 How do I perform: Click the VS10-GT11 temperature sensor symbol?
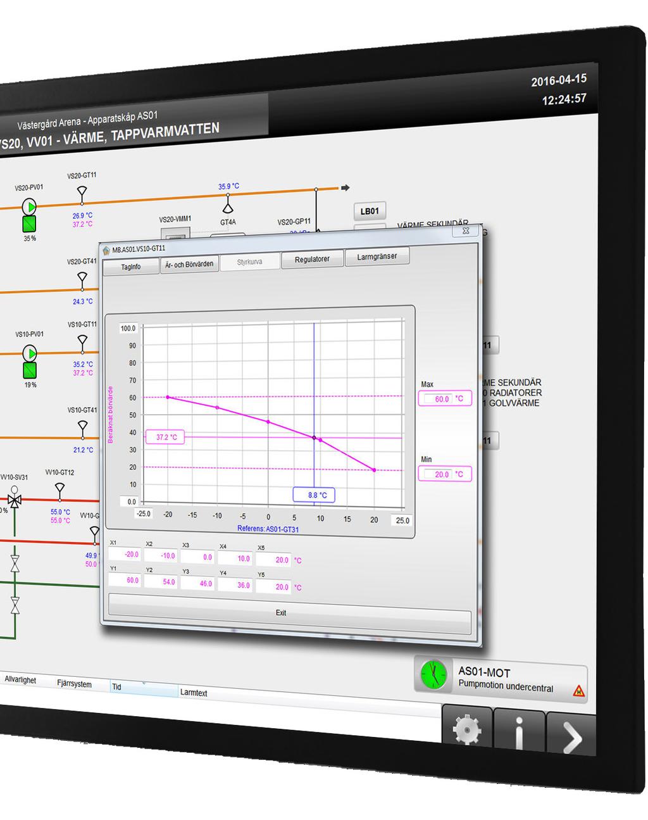(82, 342)
